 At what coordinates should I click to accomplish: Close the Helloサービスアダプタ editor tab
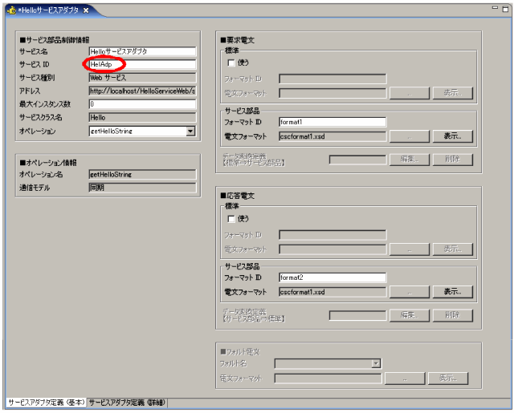(x=86, y=10)
